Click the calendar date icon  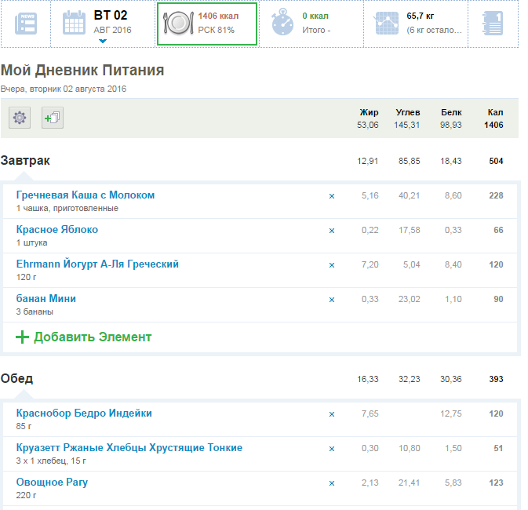click(x=74, y=24)
